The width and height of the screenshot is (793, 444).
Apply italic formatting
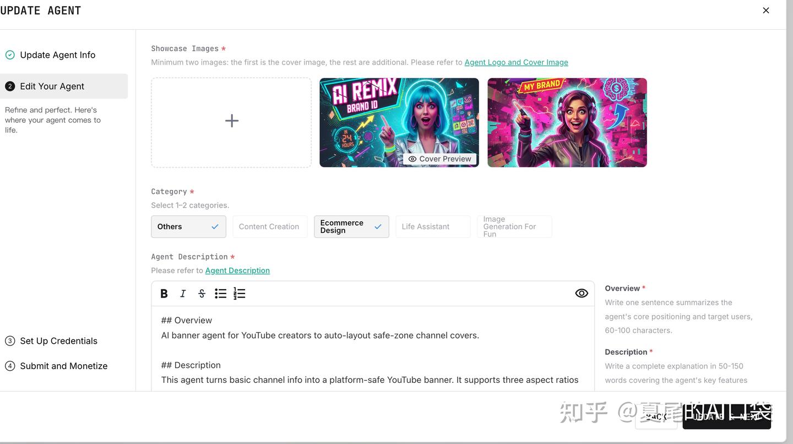182,293
